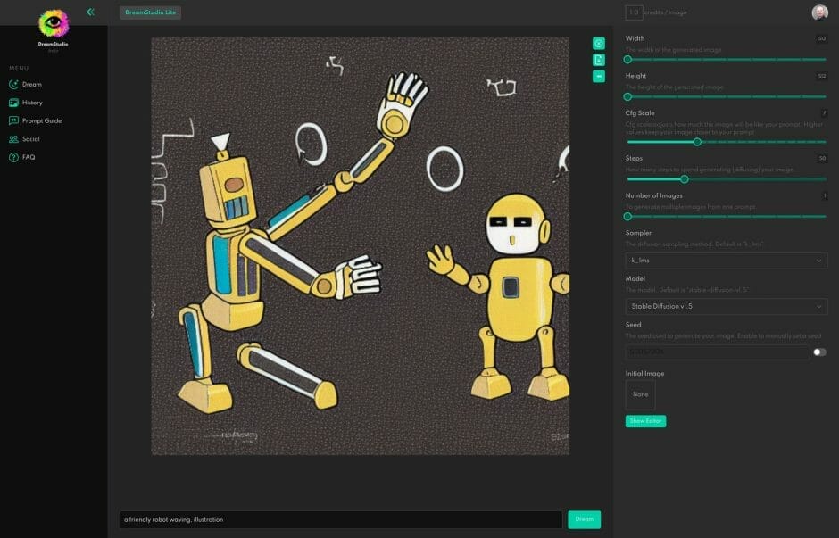Image resolution: width=839 pixels, height=538 pixels.
Task: Click the document icon beside generated image
Action: click(599, 60)
